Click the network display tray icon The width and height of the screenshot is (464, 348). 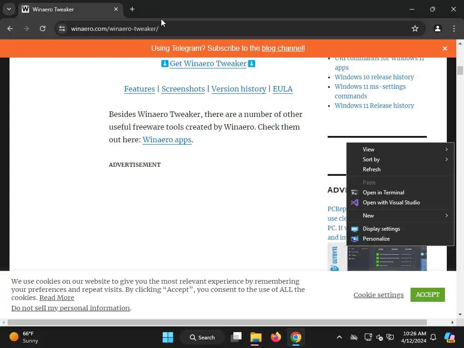point(368,337)
